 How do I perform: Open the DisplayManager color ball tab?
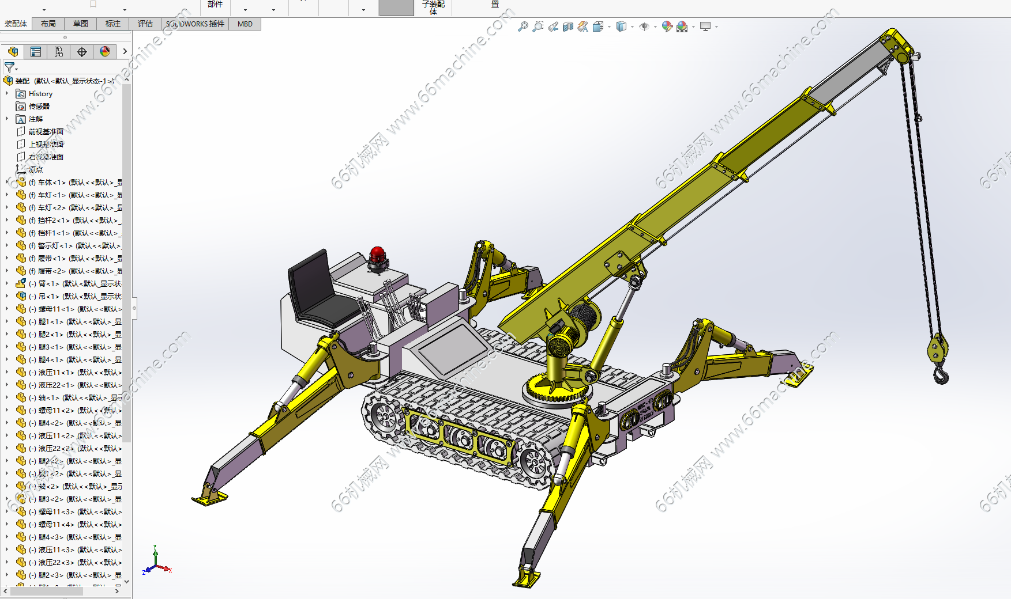pos(105,52)
